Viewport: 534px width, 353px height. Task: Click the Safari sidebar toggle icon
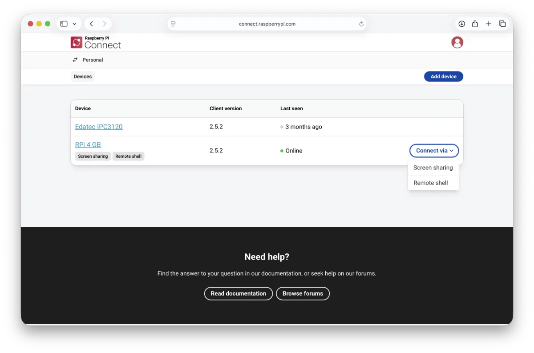(x=64, y=24)
